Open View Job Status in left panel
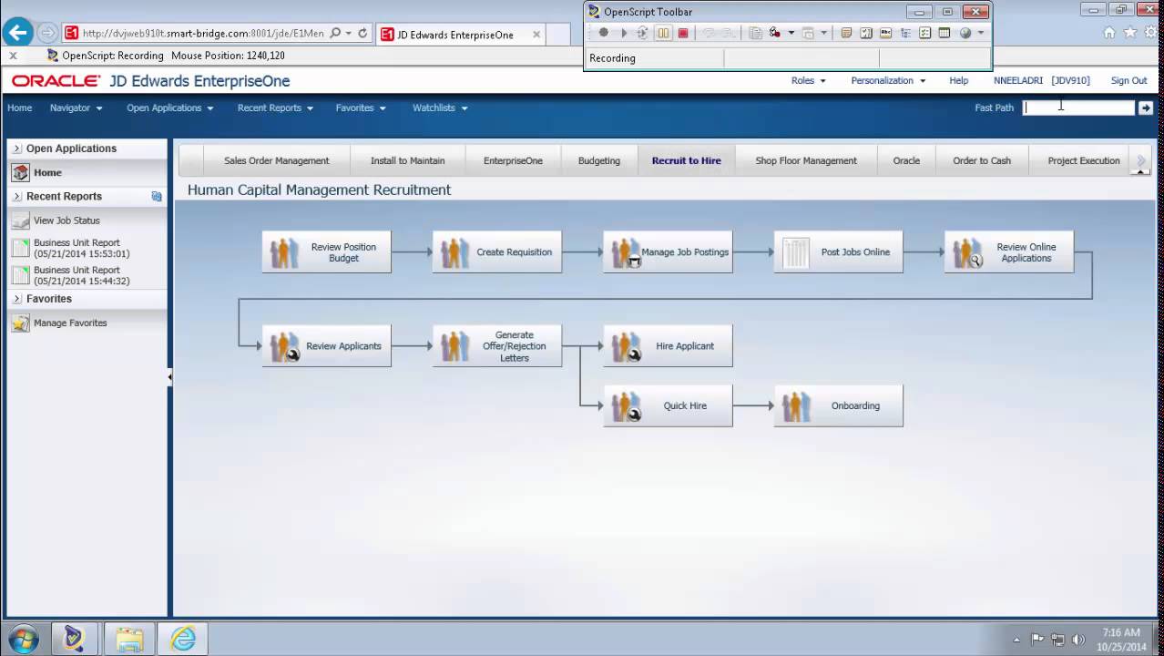The width and height of the screenshot is (1164, 656). (x=66, y=220)
